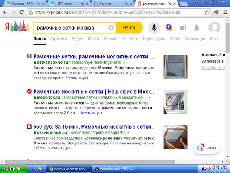Open the user profile avatar

[x=214, y=28]
